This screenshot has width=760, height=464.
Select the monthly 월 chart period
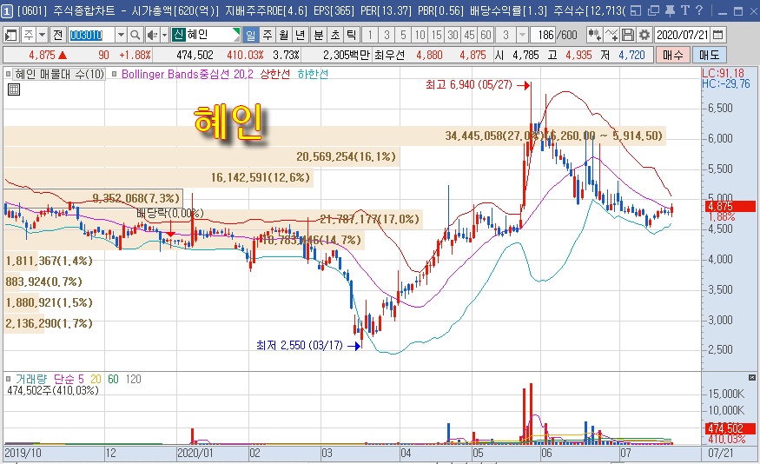tap(284, 35)
